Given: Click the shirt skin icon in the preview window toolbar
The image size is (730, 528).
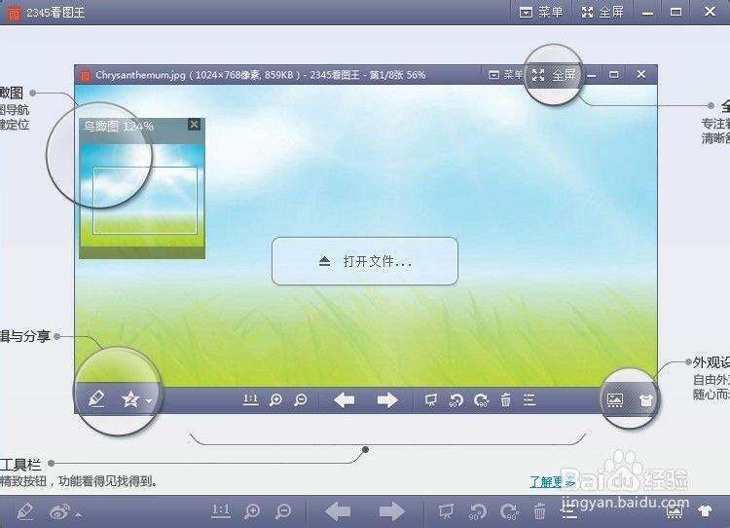Looking at the screenshot, I should click(x=646, y=399).
